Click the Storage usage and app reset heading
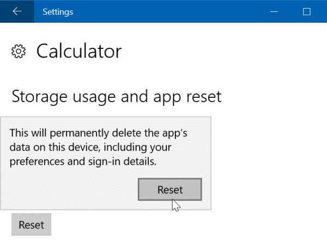This screenshot has height=243, width=327. [117, 97]
